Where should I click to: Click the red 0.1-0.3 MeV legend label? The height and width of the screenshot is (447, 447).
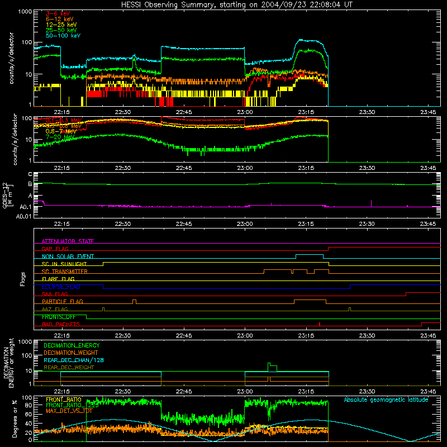pos(63,120)
